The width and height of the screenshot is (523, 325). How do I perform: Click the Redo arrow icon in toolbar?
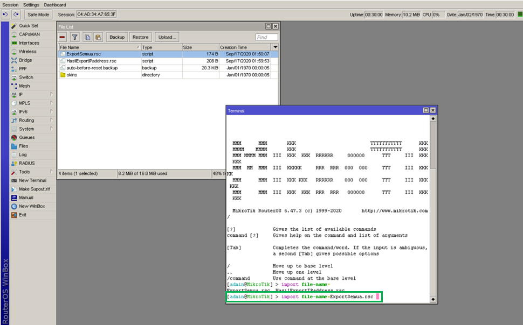click(x=16, y=15)
